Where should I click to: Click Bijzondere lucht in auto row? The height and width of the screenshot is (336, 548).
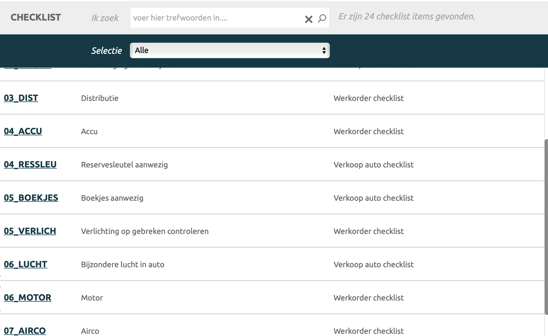123,264
